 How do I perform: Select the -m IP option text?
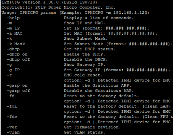[13, 28]
